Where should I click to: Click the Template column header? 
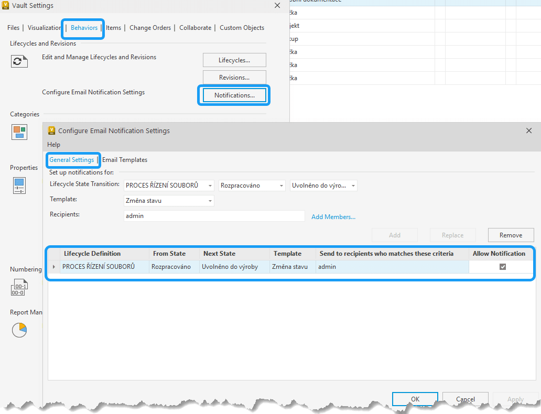pyautogui.click(x=293, y=254)
